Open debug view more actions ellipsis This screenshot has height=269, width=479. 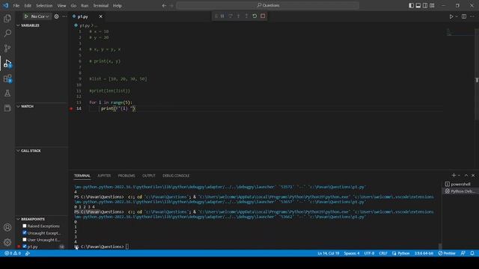click(64, 16)
